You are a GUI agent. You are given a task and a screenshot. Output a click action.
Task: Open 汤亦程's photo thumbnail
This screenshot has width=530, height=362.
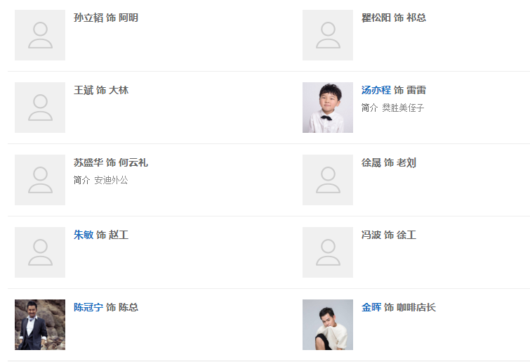click(x=328, y=108)
